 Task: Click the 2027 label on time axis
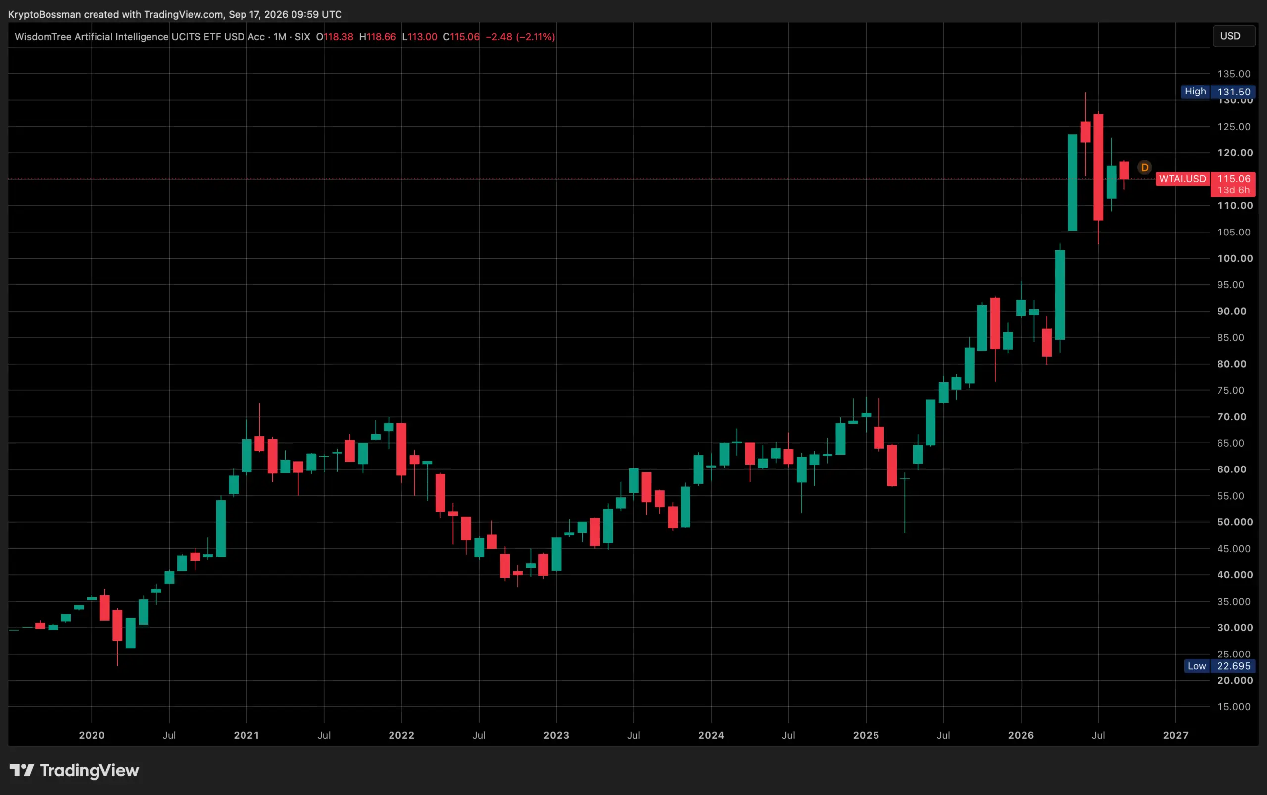[1175, 735]
